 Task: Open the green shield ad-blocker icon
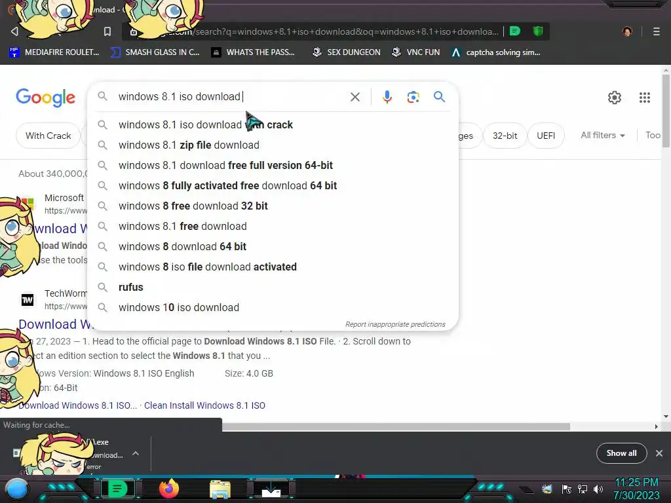tap(538, 31)
